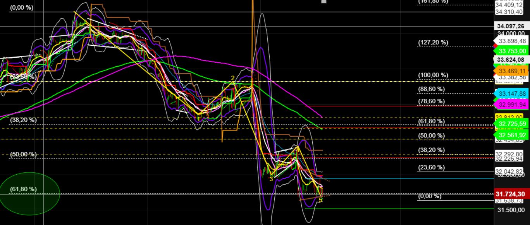
Task: Click the (61,80 %) label inside the green ellipse
Action: (x=23, y=189)
